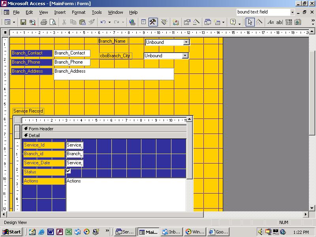316x237 pixels.
Task: Click the File Search toolbar icon
Action: (x=32, y=22)
